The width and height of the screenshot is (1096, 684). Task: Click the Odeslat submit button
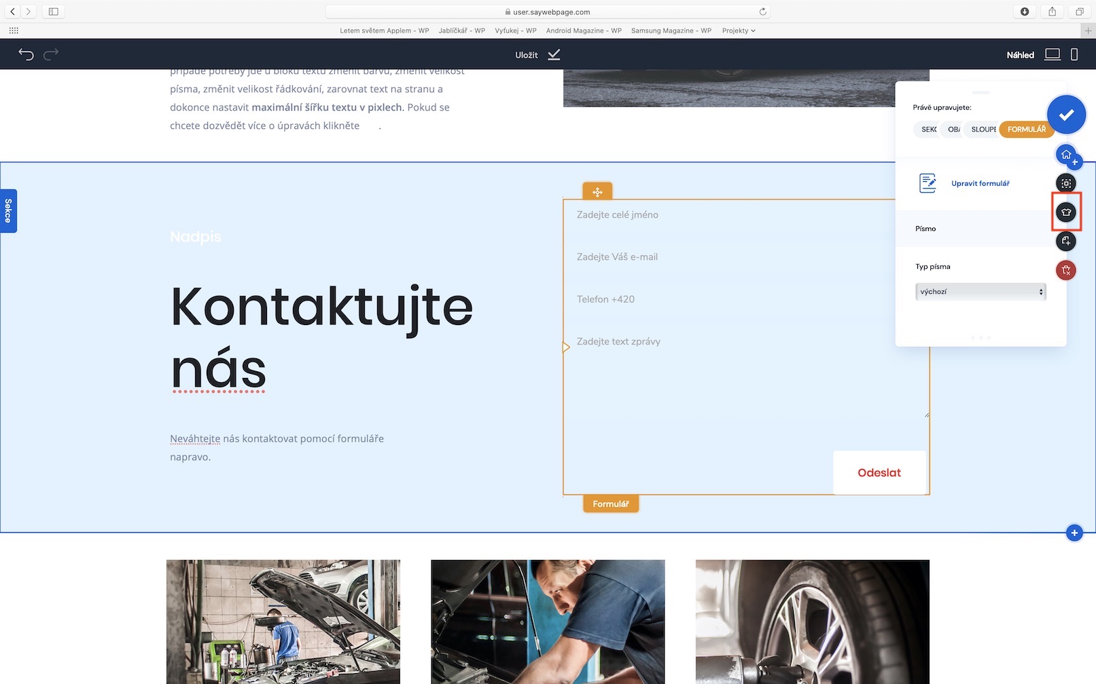[x=879, y=473]
